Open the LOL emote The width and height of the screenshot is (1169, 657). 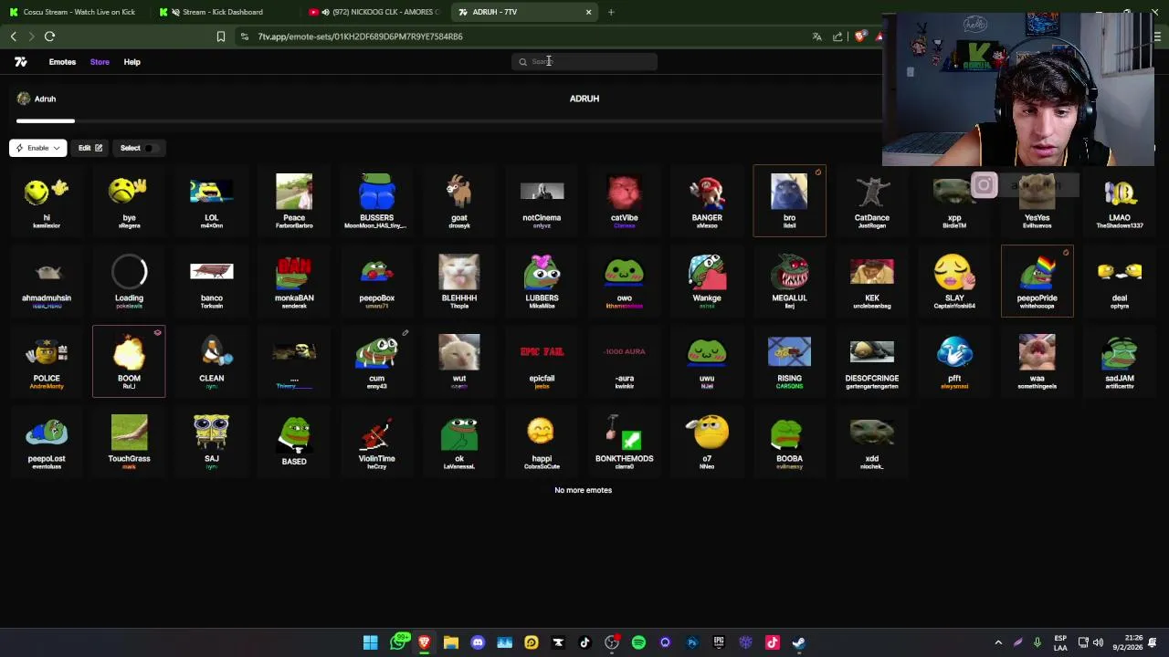point(211,201)
